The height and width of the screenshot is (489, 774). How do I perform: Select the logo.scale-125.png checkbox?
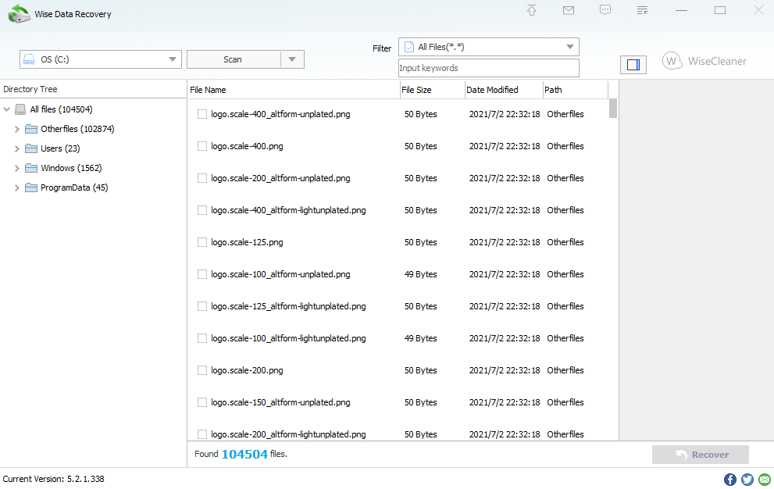tap(202, 242)
